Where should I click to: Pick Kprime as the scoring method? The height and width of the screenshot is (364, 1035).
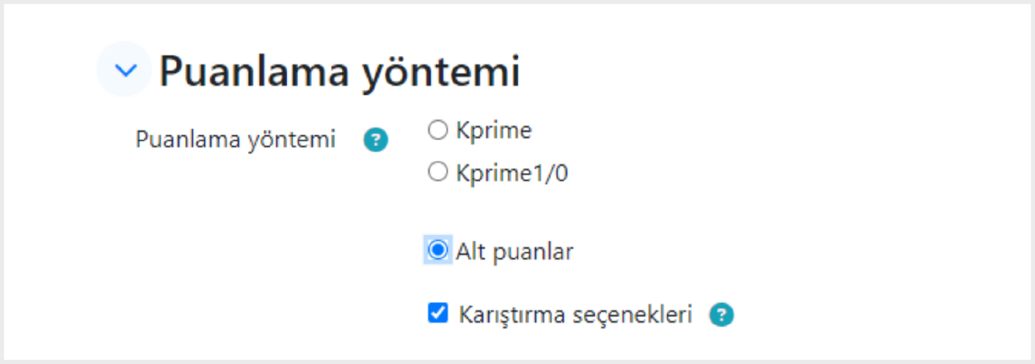pos(438,130)
